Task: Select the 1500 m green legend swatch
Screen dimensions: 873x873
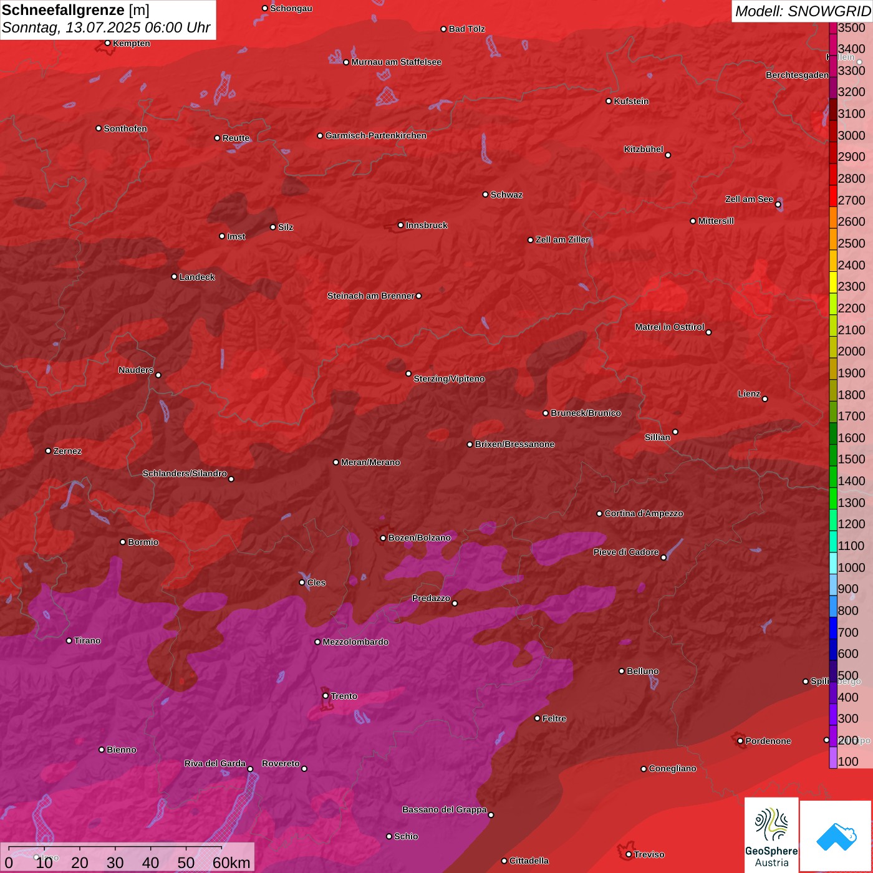Action: [833, 455]
